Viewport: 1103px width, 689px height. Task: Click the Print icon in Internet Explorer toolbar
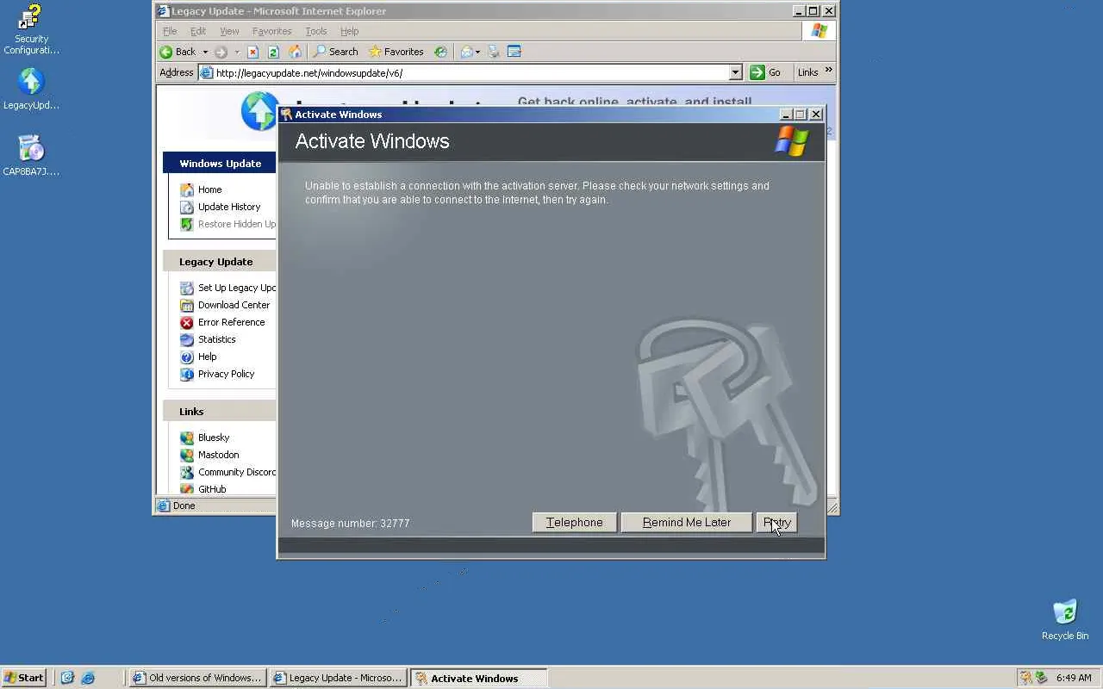coord(494,52)
